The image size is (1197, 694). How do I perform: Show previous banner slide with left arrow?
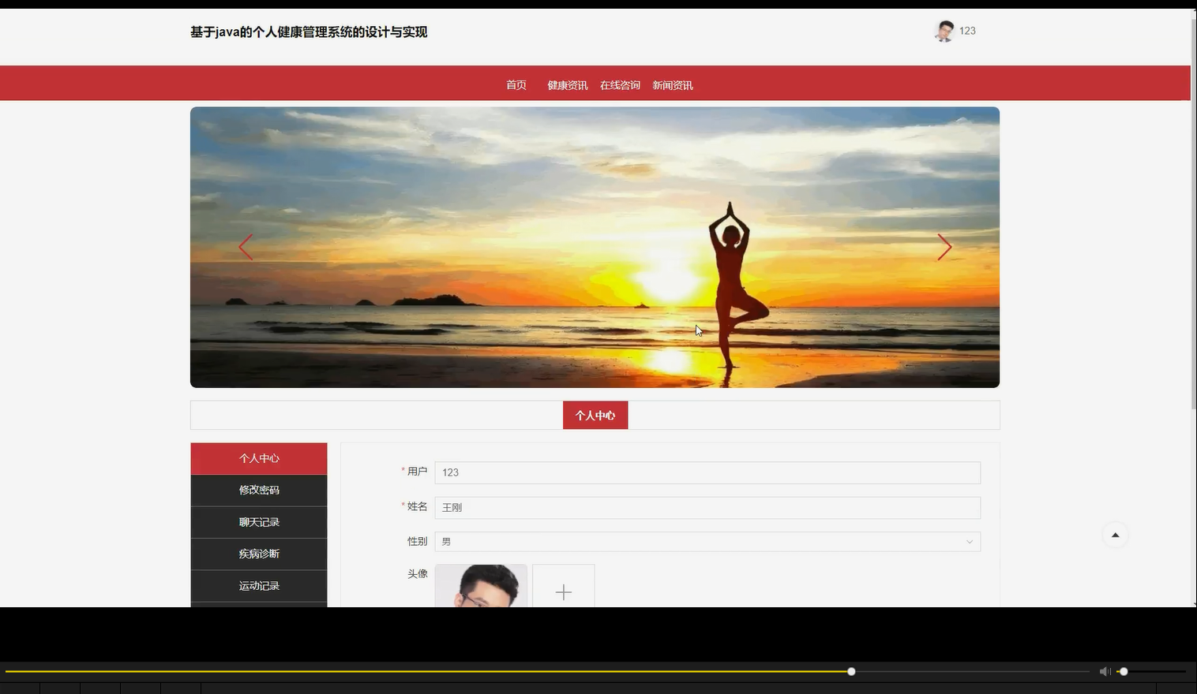coord(246,247)
